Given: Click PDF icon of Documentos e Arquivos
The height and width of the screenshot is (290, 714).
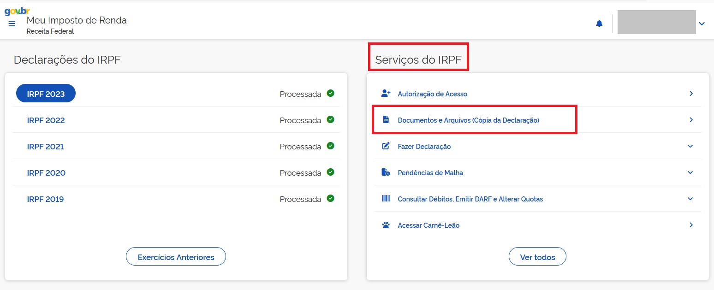Looking at the screenshot, I should (x=386, y=120).
